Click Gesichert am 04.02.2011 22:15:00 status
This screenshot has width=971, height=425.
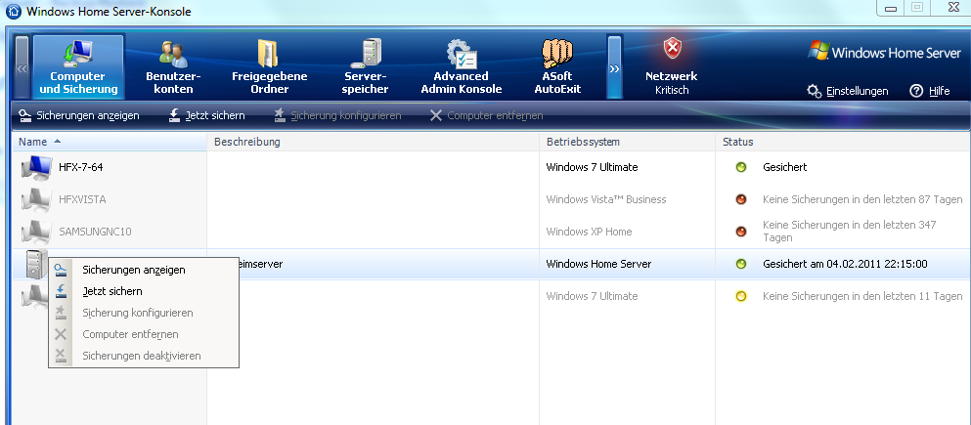pyautogui.click(x=845, y=264)
